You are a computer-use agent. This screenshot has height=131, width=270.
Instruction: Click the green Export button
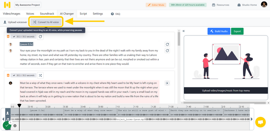click(x=237, y=31)
